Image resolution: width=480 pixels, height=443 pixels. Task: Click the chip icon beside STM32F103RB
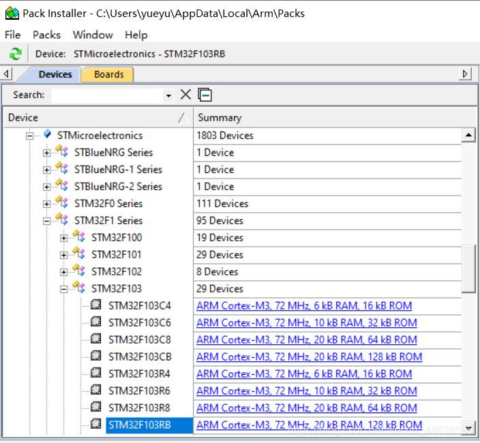click(x=96, y=424)
